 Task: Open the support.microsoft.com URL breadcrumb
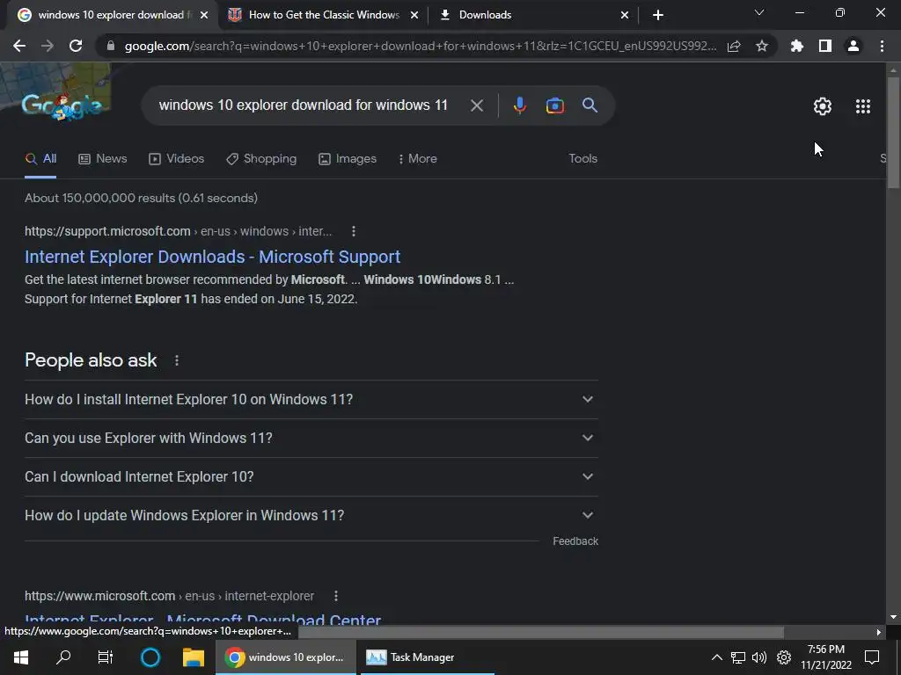[178, 231]
